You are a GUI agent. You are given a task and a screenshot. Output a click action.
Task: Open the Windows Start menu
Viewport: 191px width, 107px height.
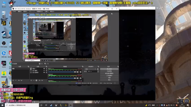(x=2, y=105)
